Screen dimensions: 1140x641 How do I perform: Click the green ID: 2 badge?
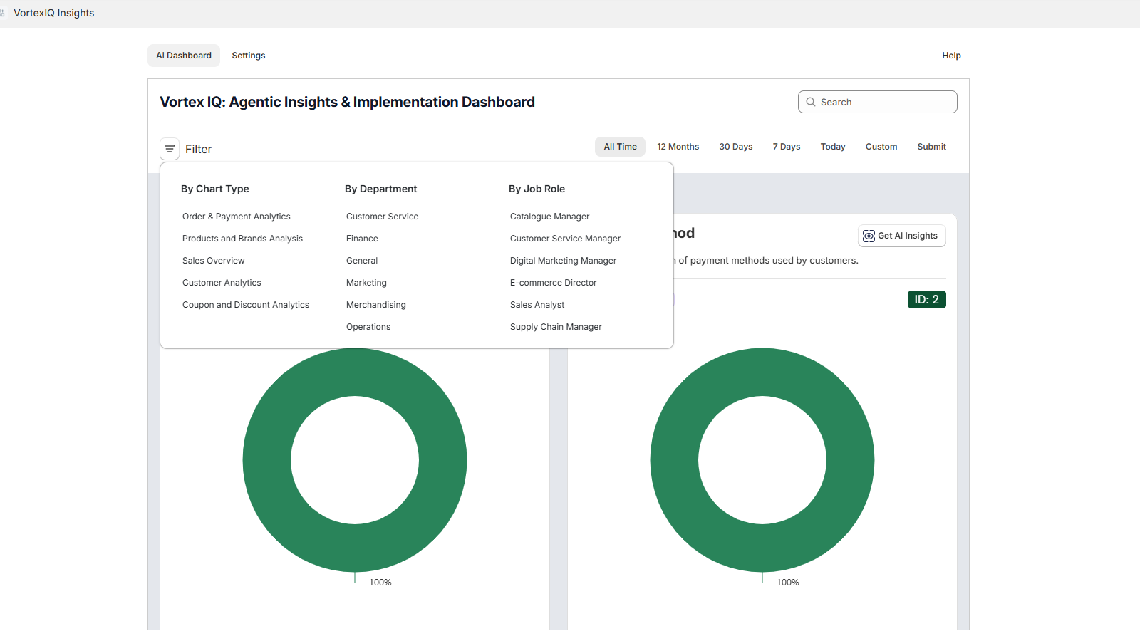926,299
